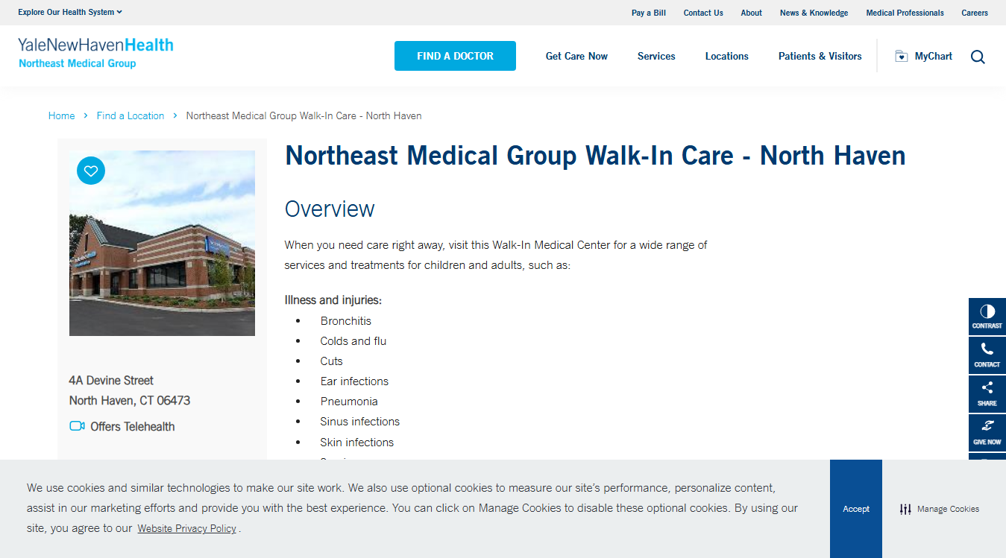The image size is (1006, 558).
Task: Click the Ear infections list item
Action: (354, 381)
